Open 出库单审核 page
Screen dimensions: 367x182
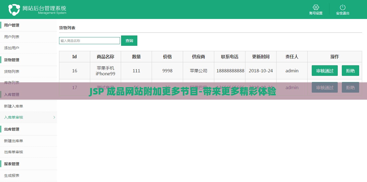click(x=13, y=152)
